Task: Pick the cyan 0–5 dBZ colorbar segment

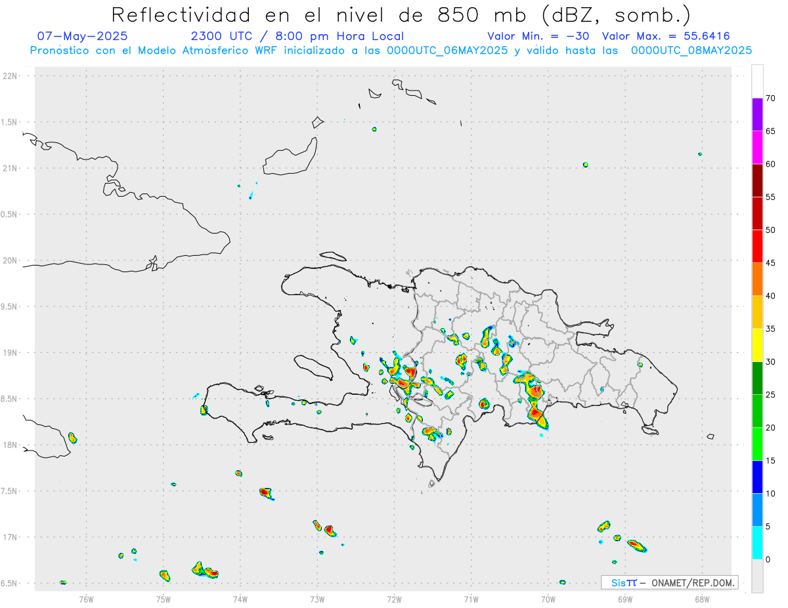Action: (757, 542)
